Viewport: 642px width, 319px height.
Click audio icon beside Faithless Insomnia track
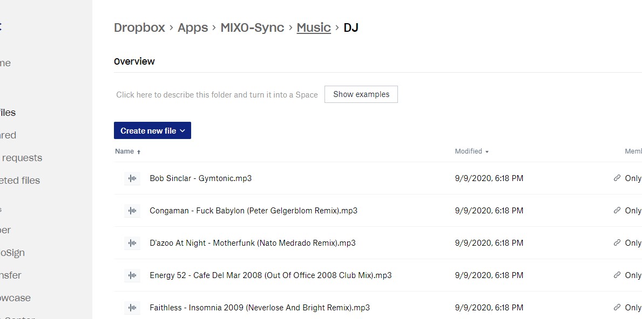132,308
